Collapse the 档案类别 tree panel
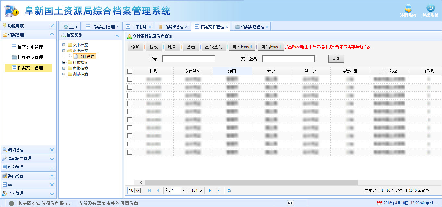The image size is (442, 207). [117, 35]
